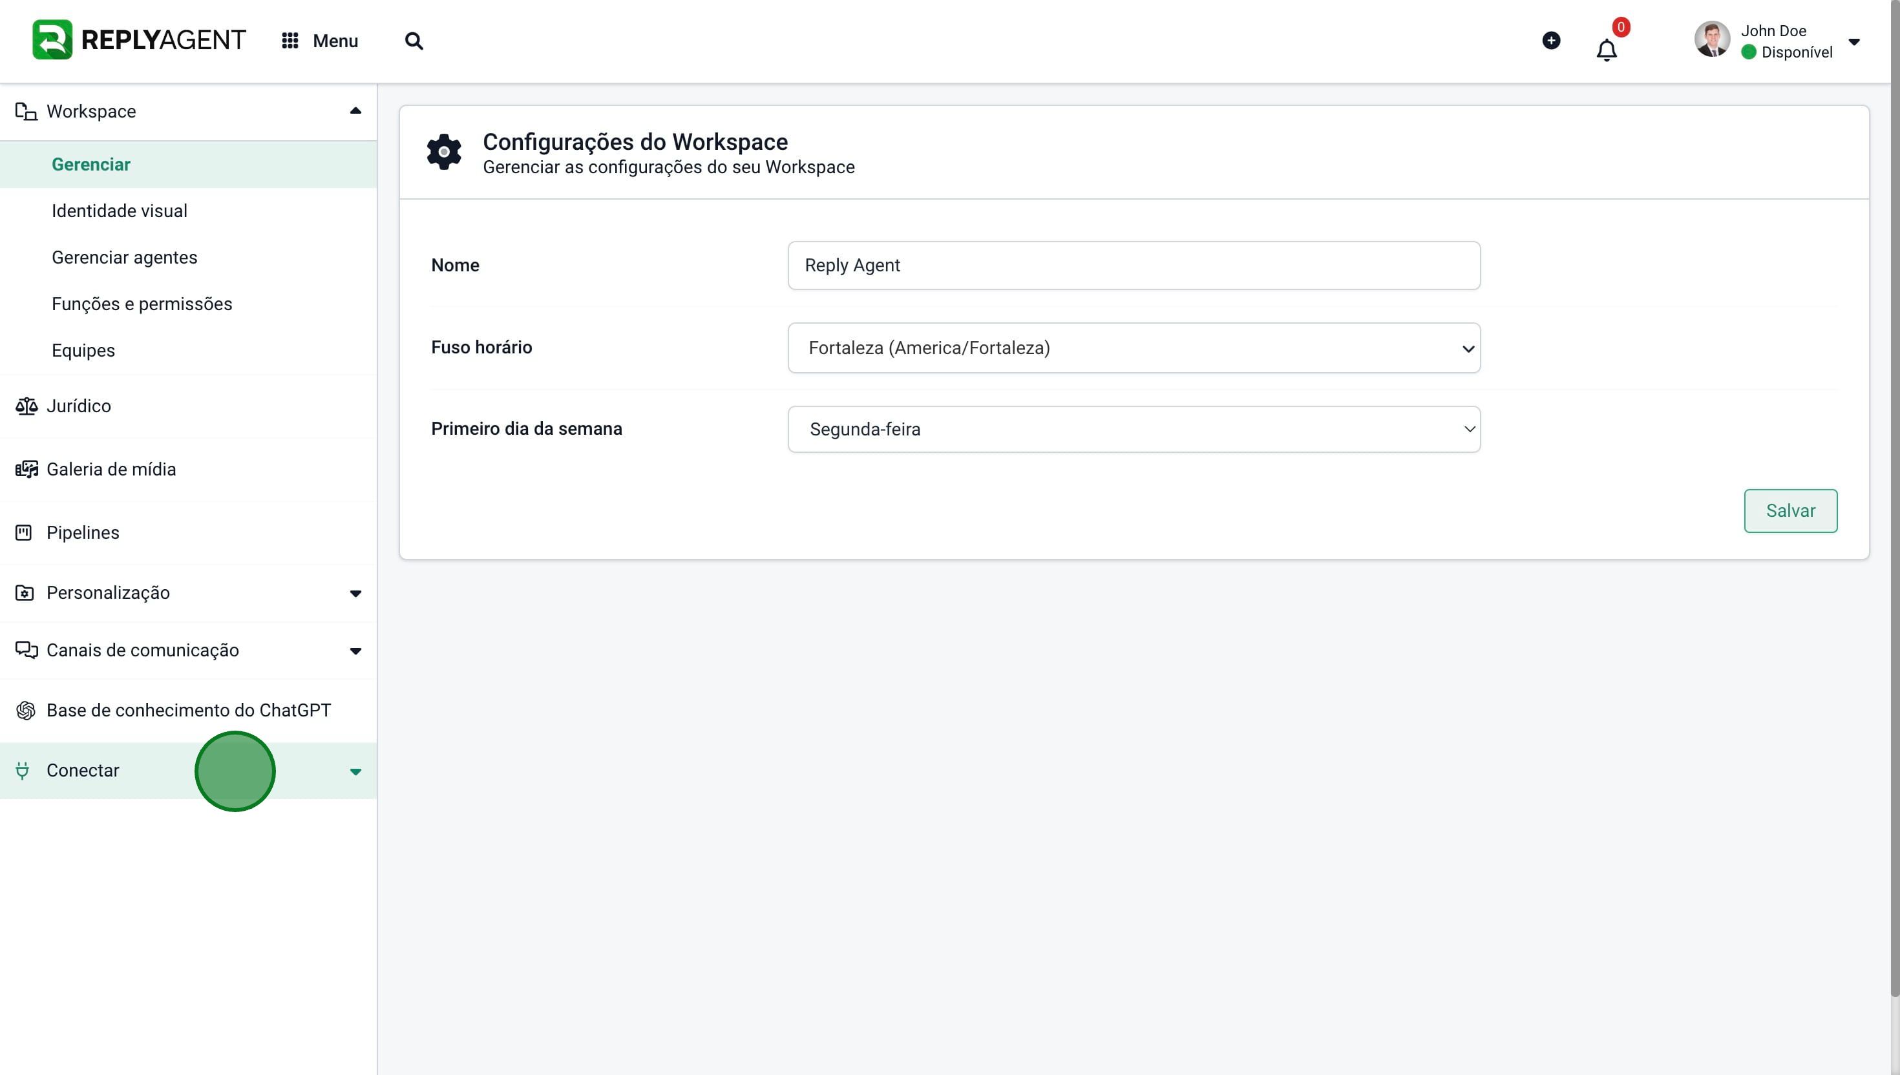Click the Salvar button

tap(1791, 511)
